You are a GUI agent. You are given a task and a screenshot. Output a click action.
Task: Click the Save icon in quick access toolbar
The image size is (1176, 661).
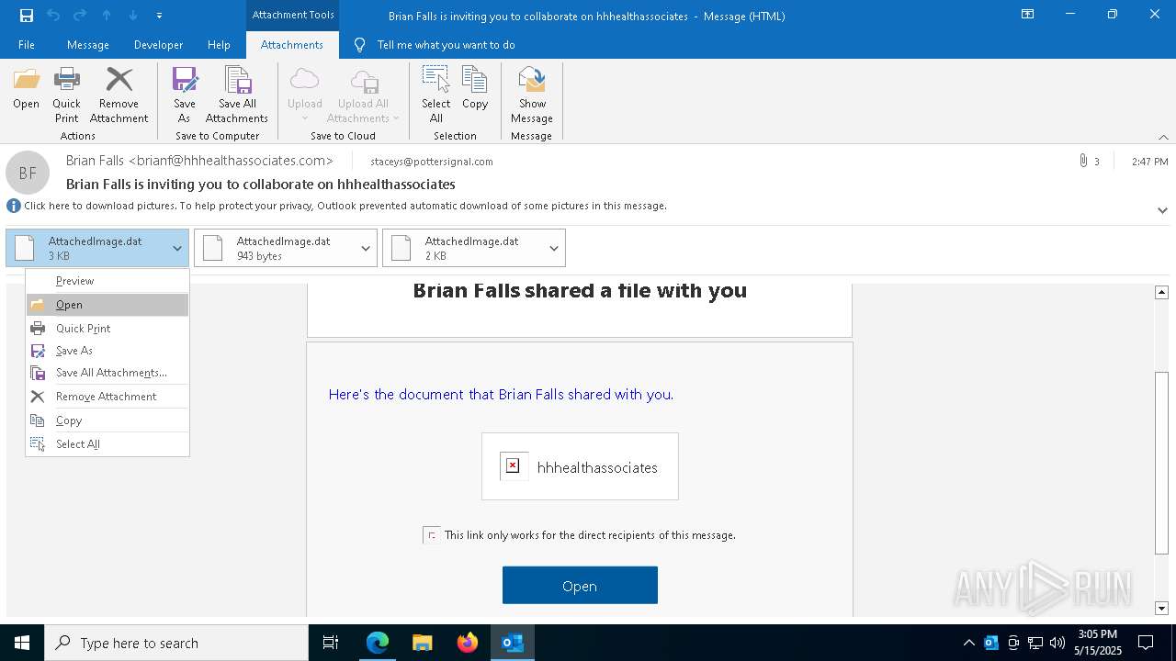tap(27, 15)
